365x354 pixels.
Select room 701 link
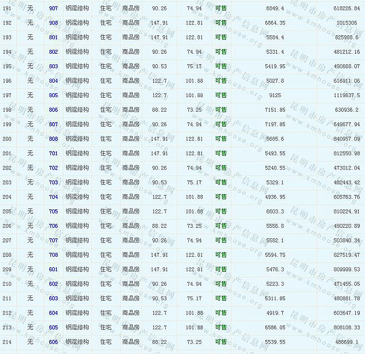click(53, 153)
